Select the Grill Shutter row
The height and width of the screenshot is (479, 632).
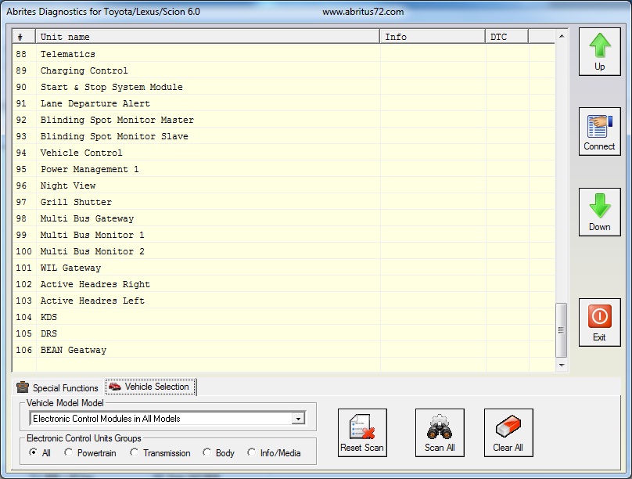point(284,202)
